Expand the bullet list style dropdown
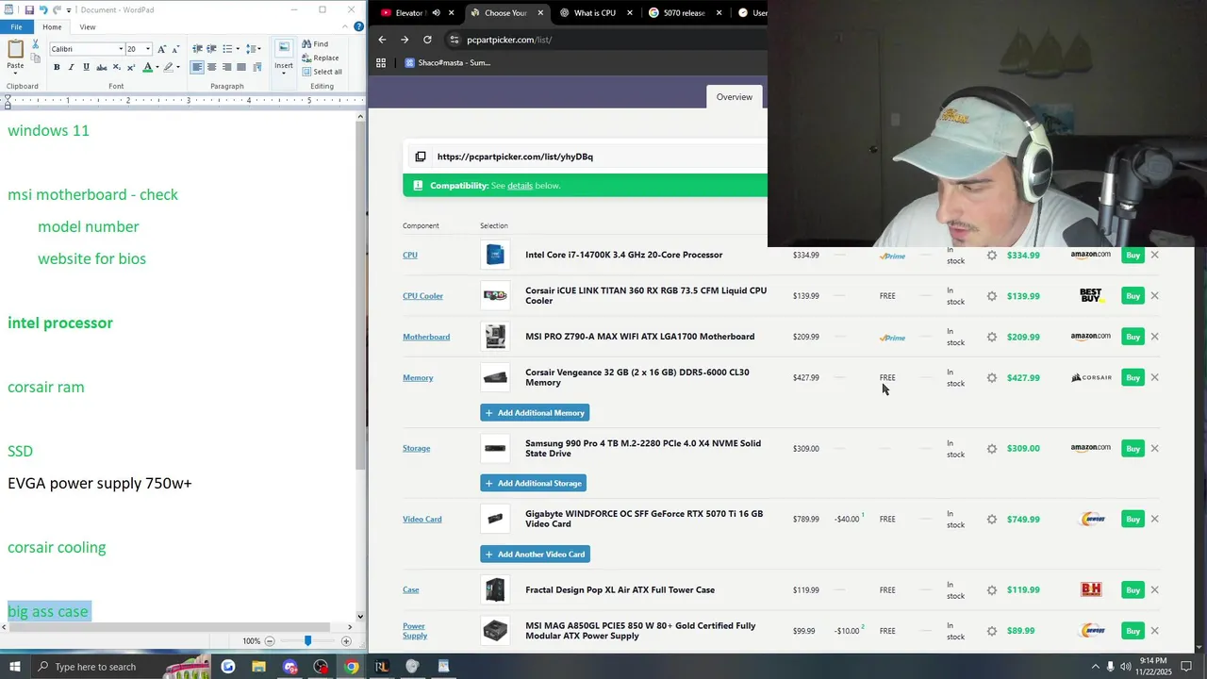This screenshot has height=679, width=1207. [236, 49]
